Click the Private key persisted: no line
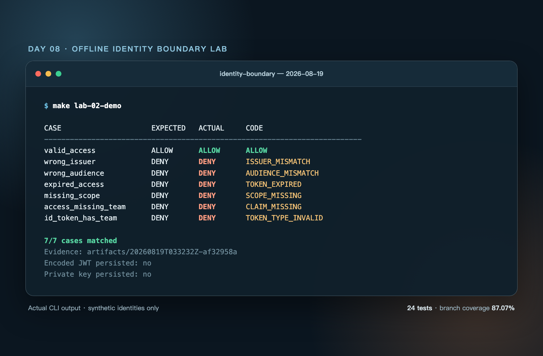The width and height of the screenshot is (543, 356). [98, 274]
